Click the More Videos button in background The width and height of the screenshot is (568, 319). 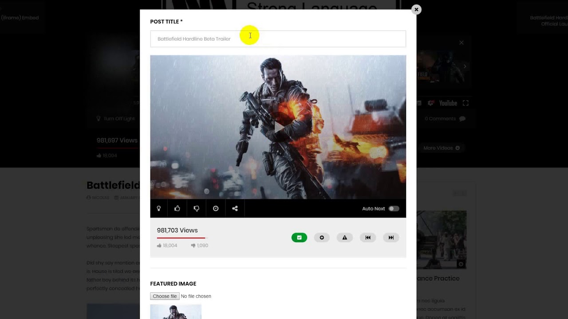(441, 148)
